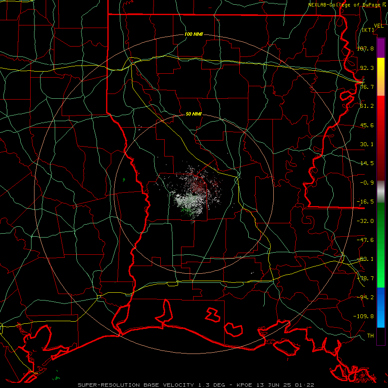The width and height of the screenshot is (388, 388).
Task: Click the 30.1 scale value
Action: click(367, 144)
